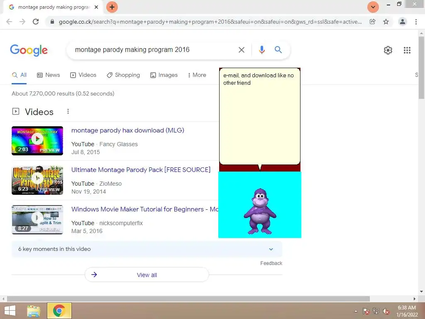Switch to the News tab
Image resolution: width=425 pixels, height=319 pixels.
pos(48,75)
